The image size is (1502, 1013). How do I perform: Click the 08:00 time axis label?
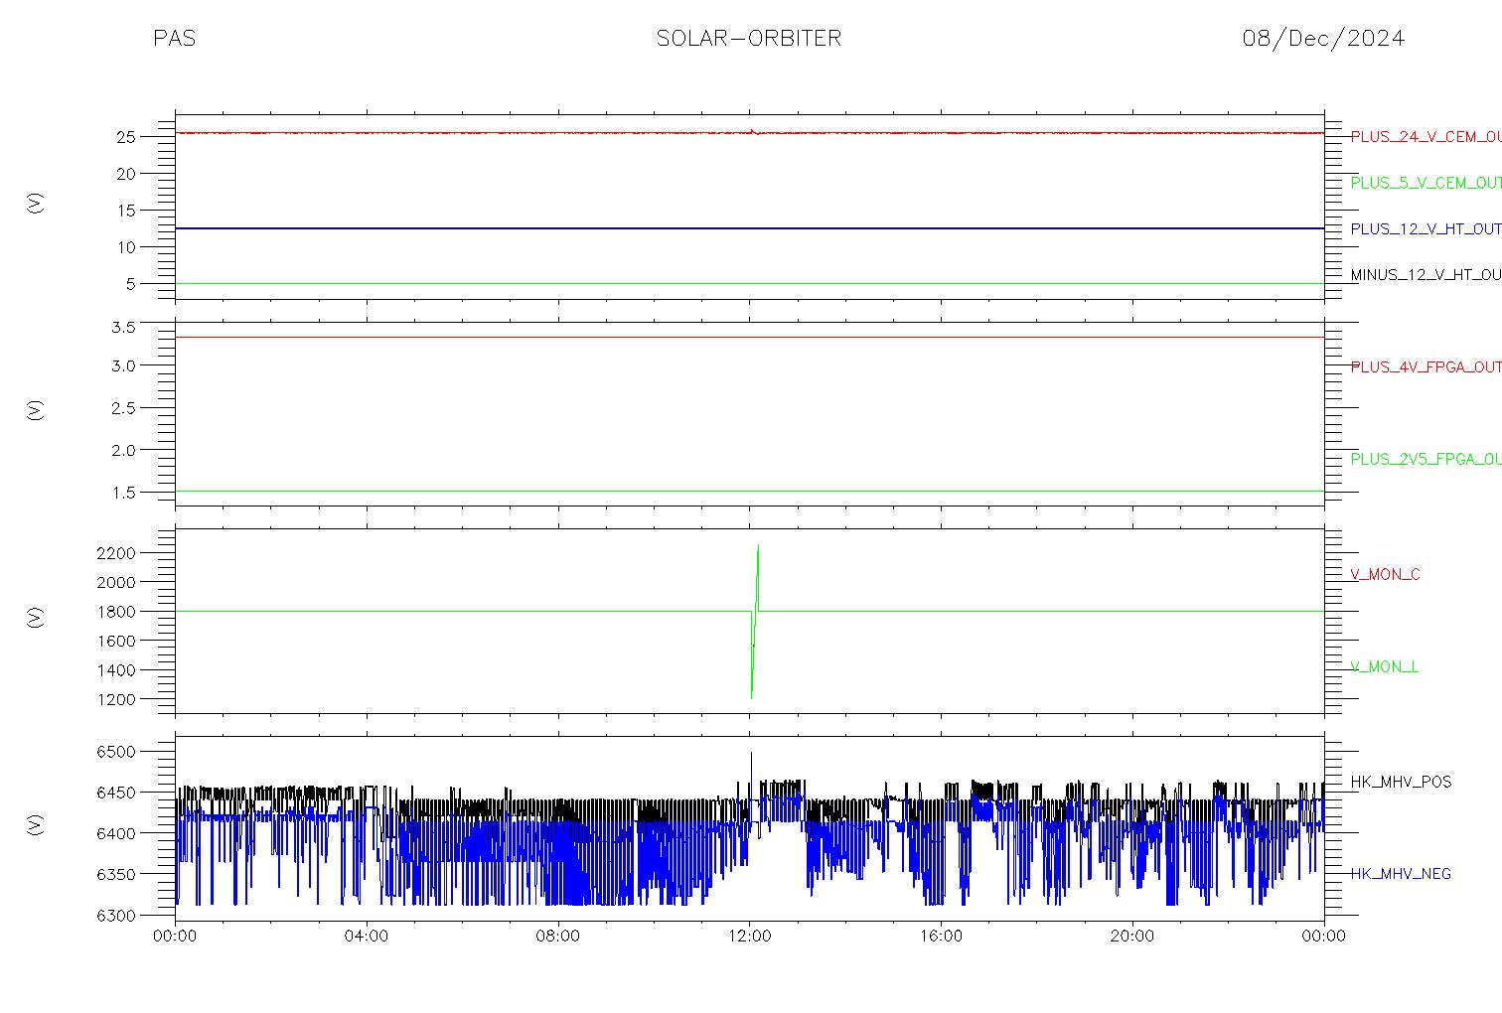(x=558, y=936)
